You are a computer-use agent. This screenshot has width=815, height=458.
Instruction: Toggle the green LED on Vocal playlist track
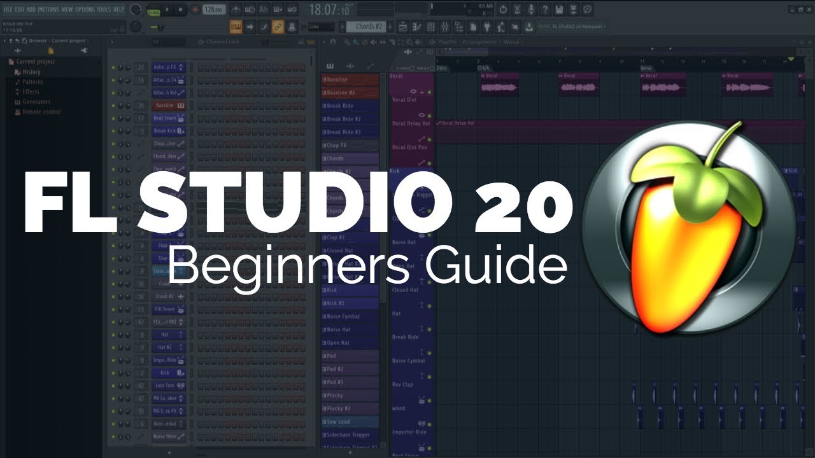430,93
